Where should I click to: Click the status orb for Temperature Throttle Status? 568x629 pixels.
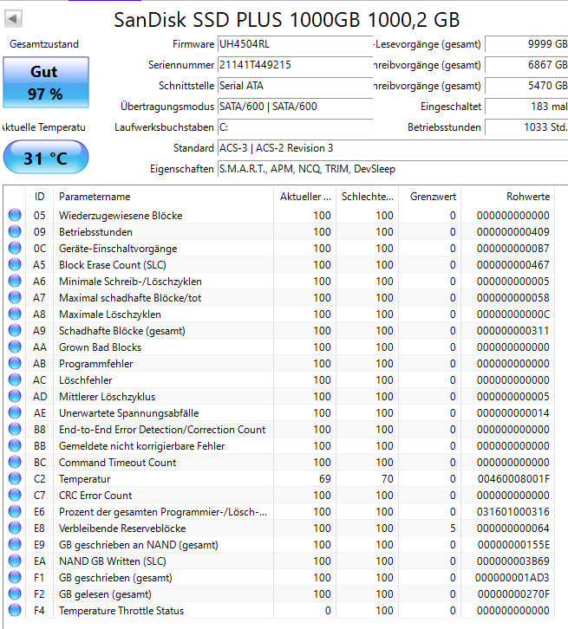[15, 610]
